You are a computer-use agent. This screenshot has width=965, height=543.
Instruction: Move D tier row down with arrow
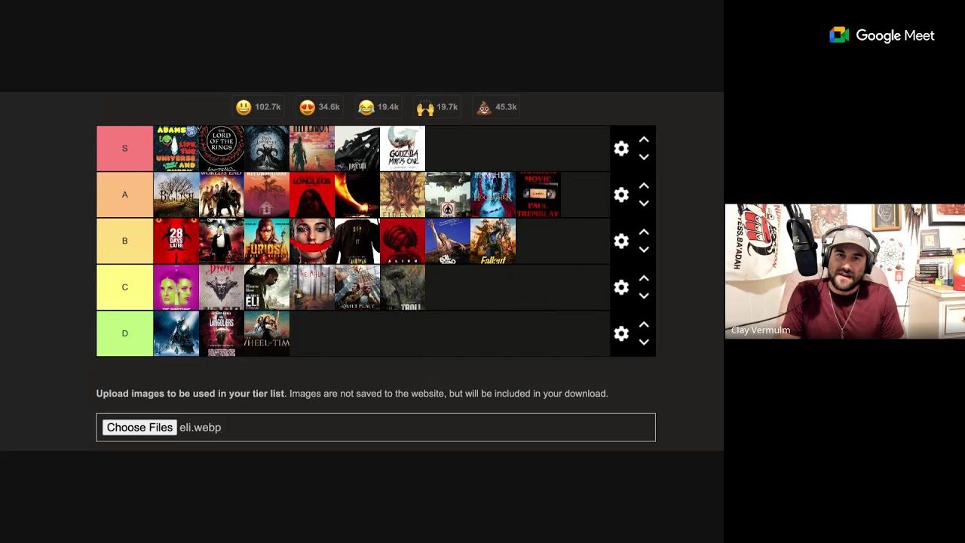pyautogui.click(x=644, y=342)
